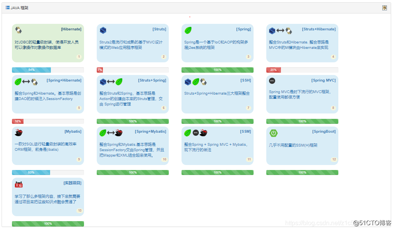395x230 pixels.
Task: Open the [Spring] title link
Action: coord(244,29)
